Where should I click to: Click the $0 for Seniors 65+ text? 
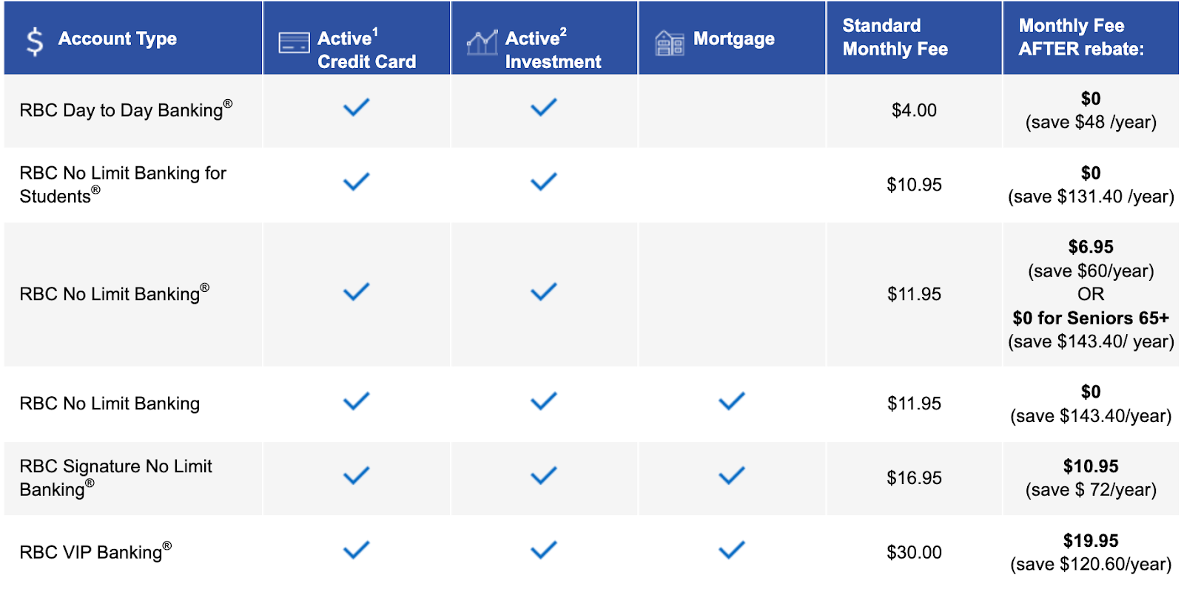[x=1091, y=319]
